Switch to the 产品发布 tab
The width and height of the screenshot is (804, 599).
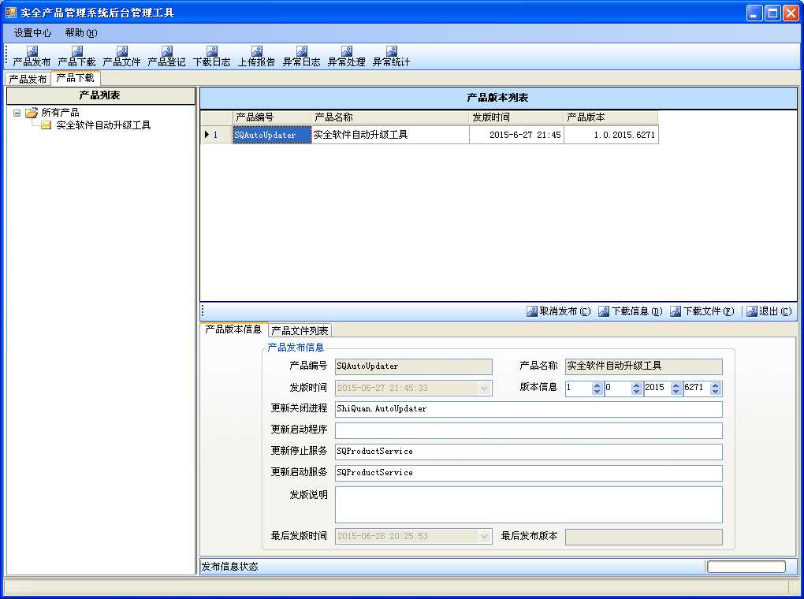[x=28, y=79]
